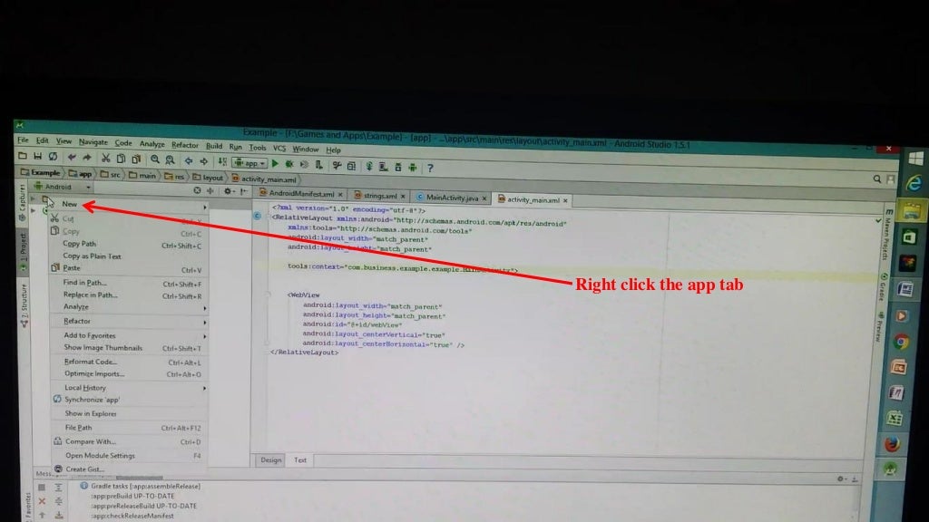Close the activity_main.xml tab
929x522 pixels.
pos(565,200)
